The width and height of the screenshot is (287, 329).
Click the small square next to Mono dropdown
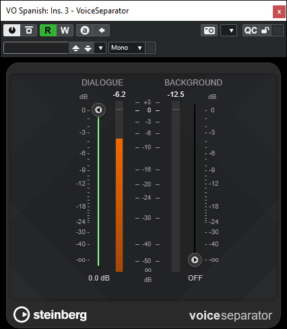150,48
